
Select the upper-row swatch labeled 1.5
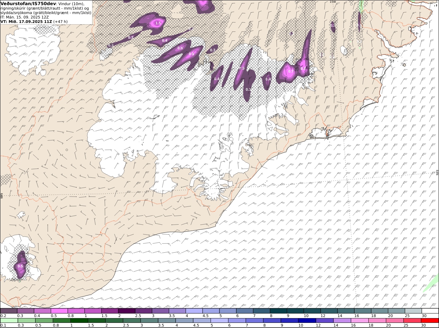pos(110,311)
